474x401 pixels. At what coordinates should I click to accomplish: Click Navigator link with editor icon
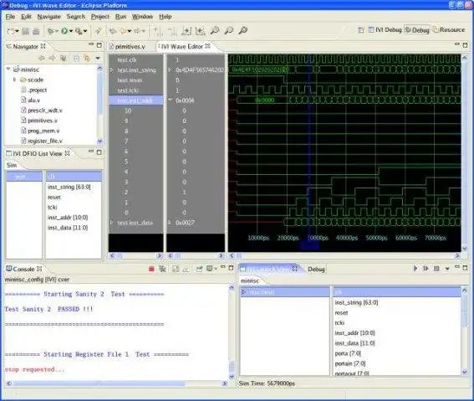coord(87,58)
